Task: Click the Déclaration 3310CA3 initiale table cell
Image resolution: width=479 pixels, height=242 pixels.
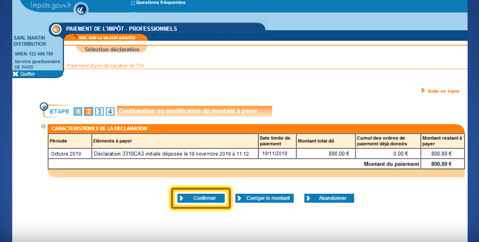Action: [x=175, y=154]
